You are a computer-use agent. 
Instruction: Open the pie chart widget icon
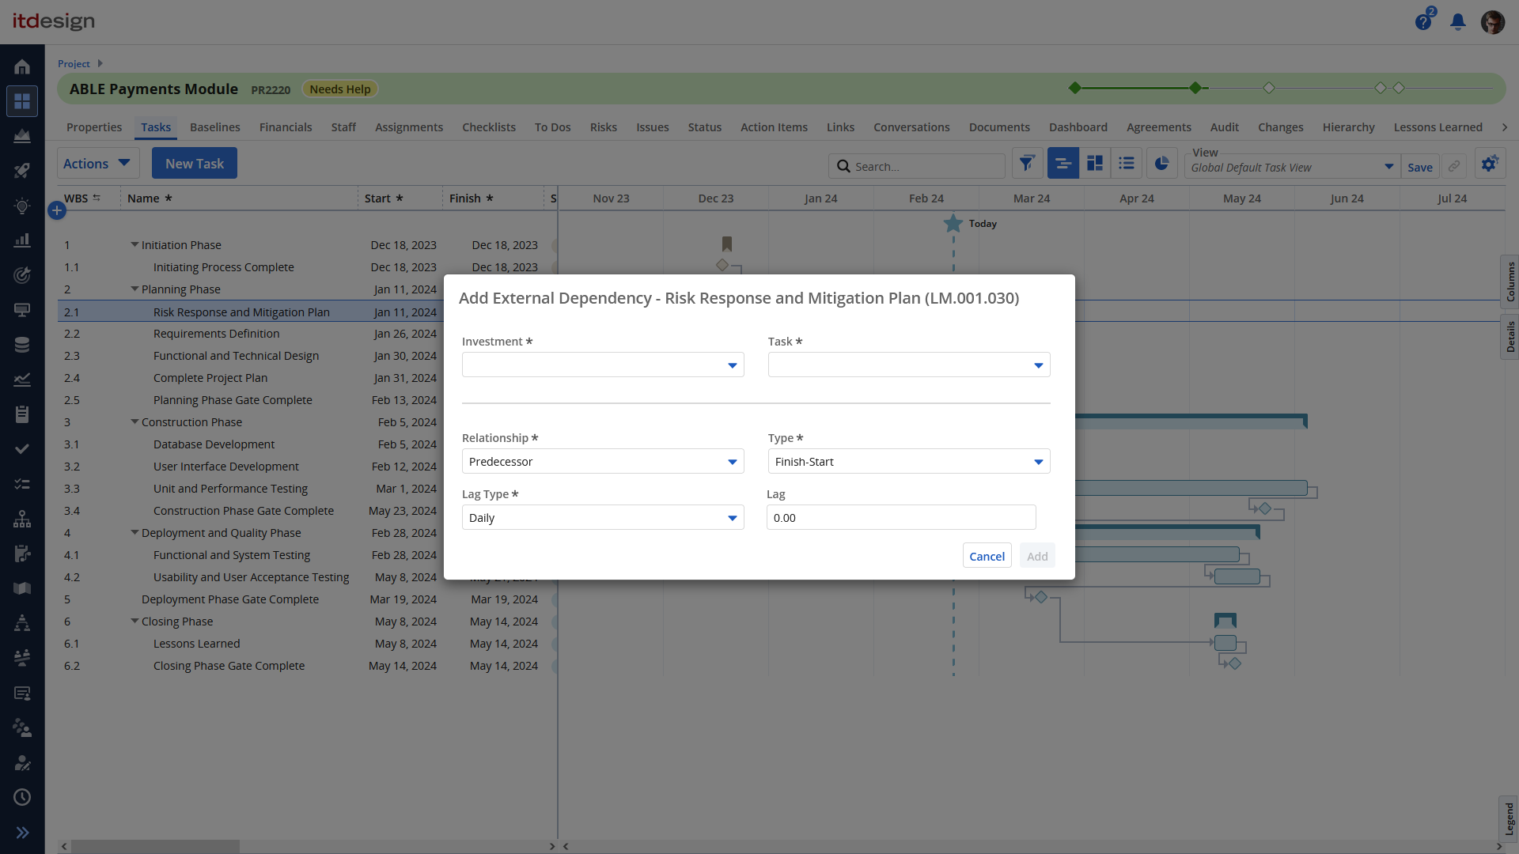1161,164
